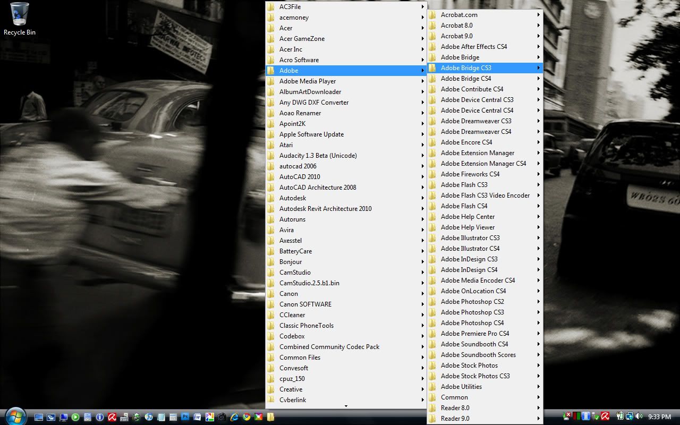This screenshot has height=425, width=680.
Task: Expand the CCleaner submenu arrow
Action: pos(423,315)
